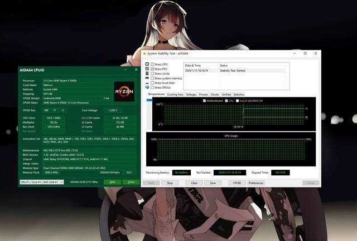Click the Ryzen logo in the CPUID window
Image resolution: width=357 pixels, height=241 pixels.
pyautogui.click(x=124, y=91)
